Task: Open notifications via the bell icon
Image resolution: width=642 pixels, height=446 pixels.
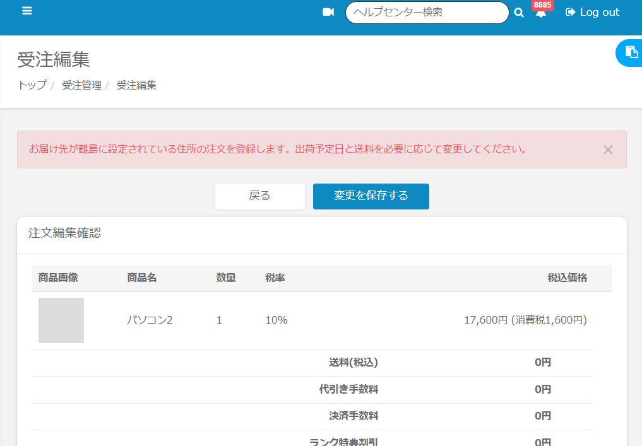Action: (540, 13)
